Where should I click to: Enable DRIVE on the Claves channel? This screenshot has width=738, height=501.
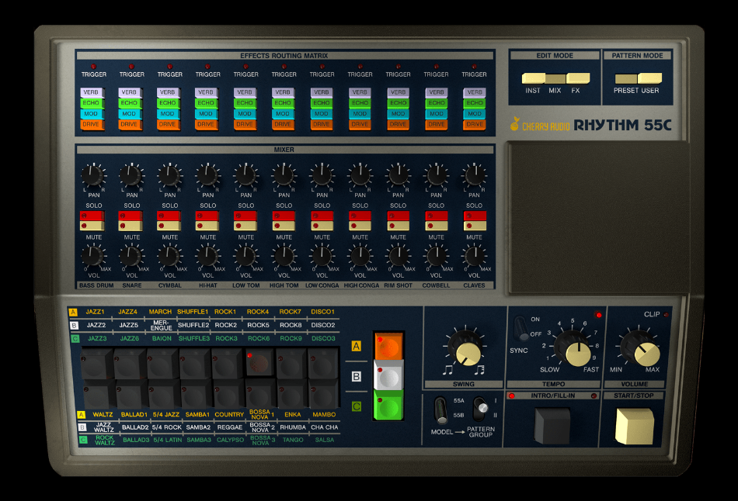coord(475,125)
